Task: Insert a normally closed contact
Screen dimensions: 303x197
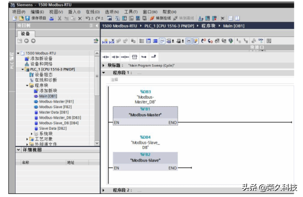Action: [x=115, y=57]
